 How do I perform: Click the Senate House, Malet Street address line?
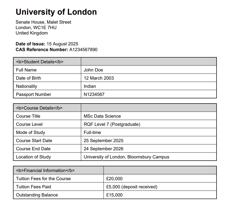click(x=43, y=22)
